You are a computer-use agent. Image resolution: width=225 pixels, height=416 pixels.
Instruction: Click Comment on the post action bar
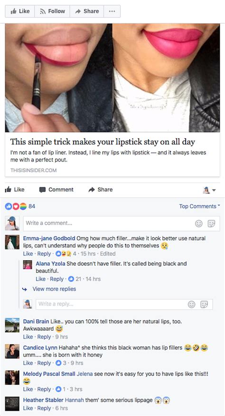click(x=56, y=189)
